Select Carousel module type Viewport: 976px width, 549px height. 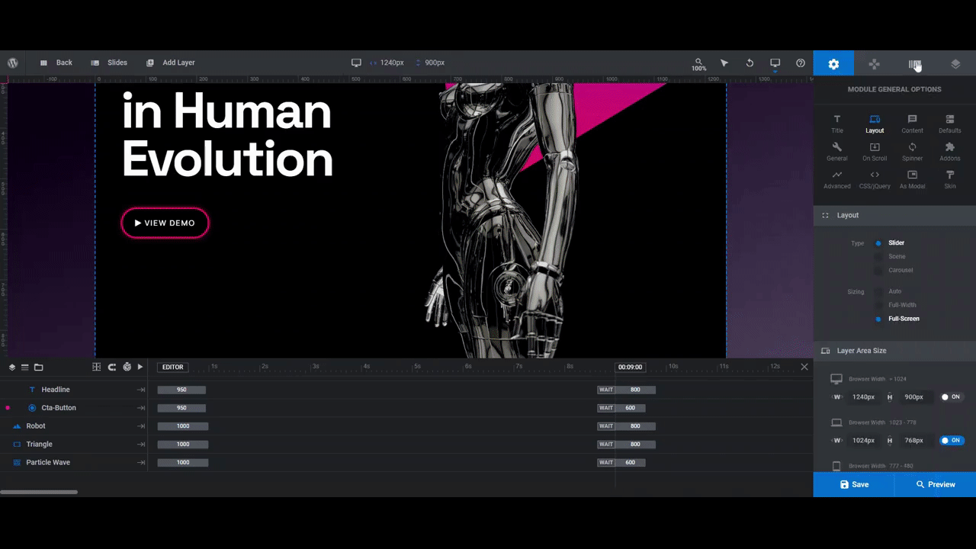coord(894,271)
